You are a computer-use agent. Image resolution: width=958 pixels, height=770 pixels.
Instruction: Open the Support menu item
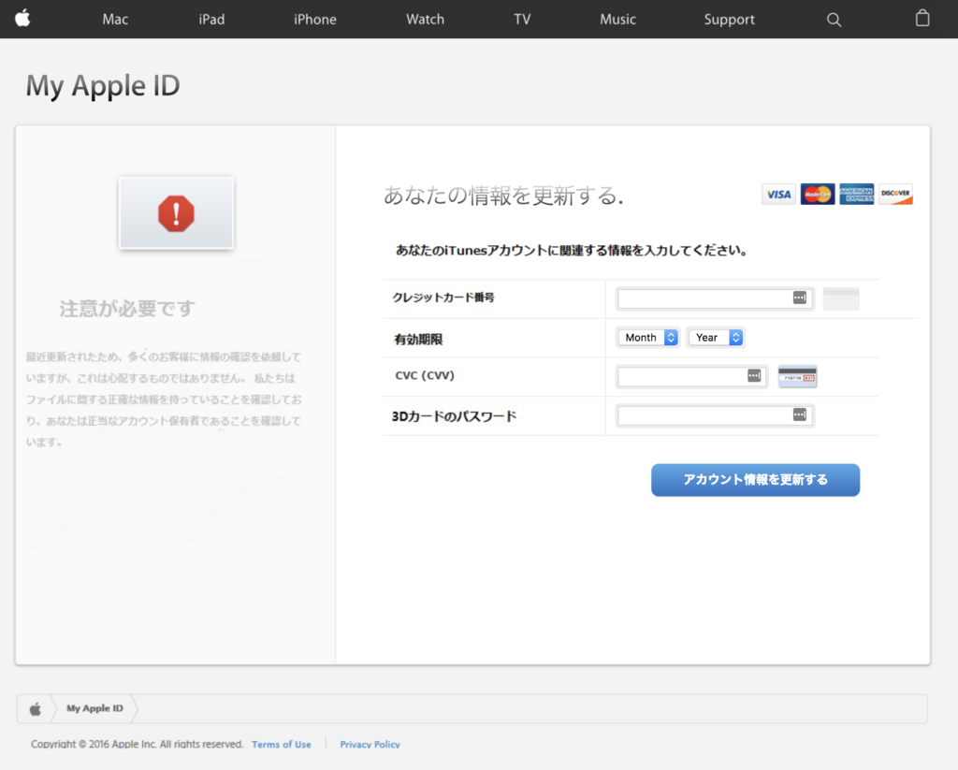(x=729, y=20)
